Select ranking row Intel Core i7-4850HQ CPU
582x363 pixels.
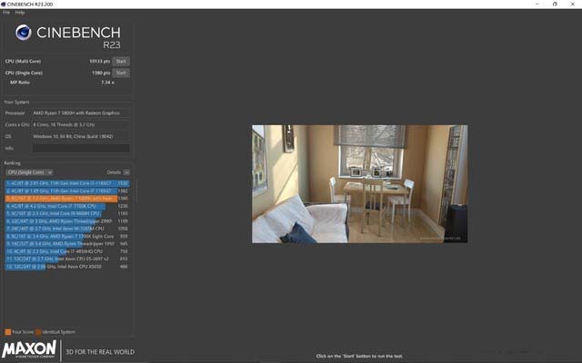[x=67, y=251]
